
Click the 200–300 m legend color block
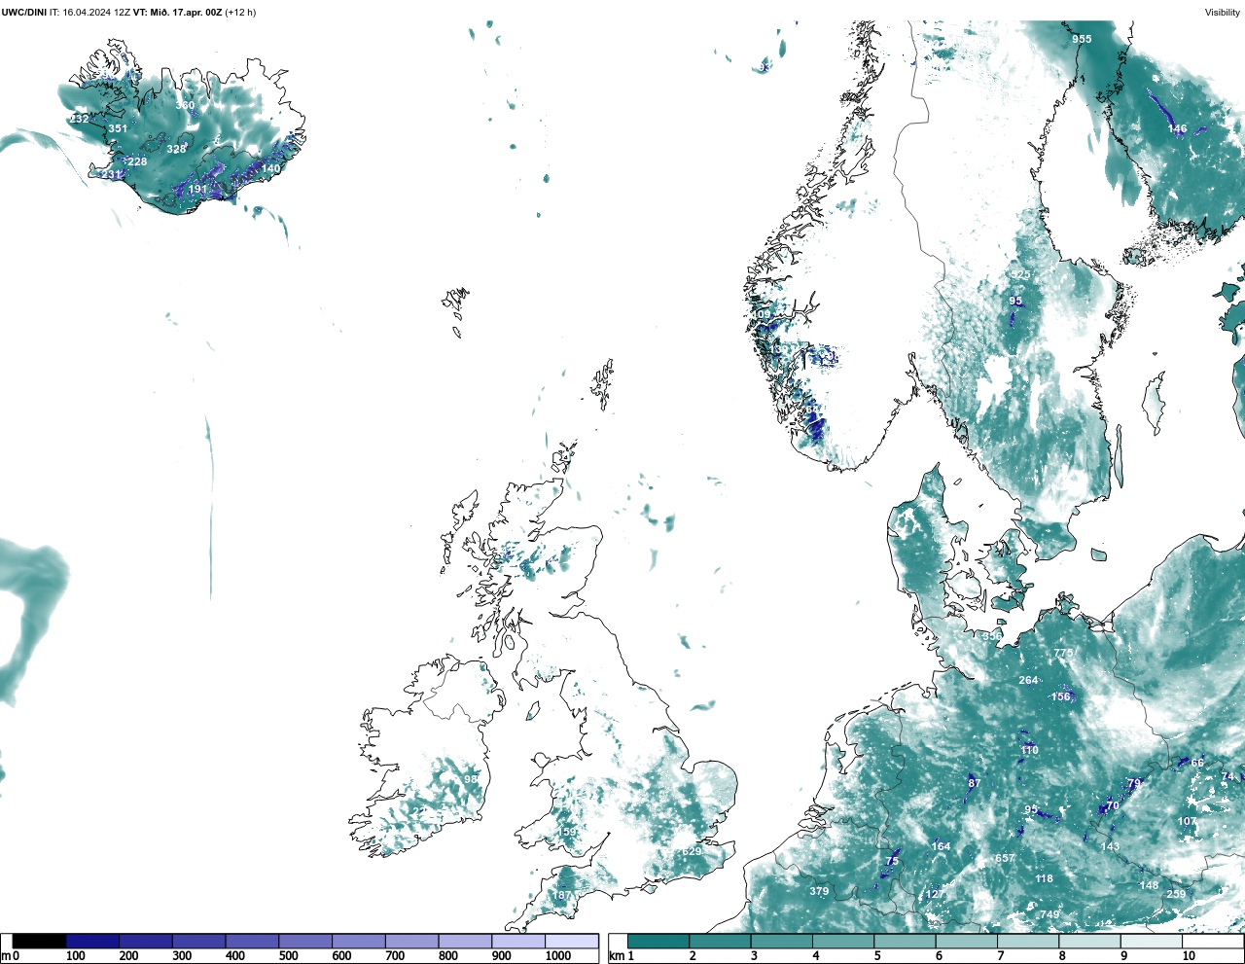(146, 941)
